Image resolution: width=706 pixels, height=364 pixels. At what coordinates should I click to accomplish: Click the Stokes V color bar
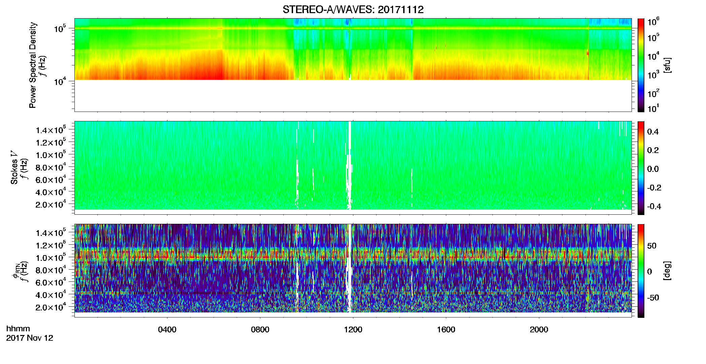tap(641, 168)
